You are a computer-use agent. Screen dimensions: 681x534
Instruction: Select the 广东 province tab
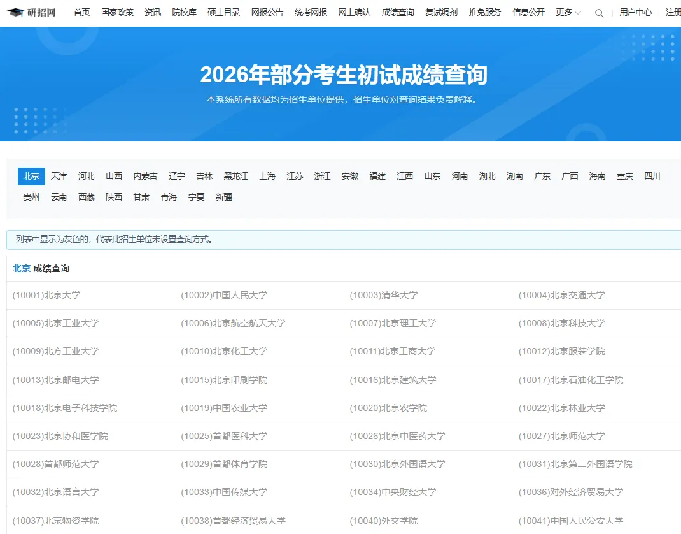[x=542, y=176]
